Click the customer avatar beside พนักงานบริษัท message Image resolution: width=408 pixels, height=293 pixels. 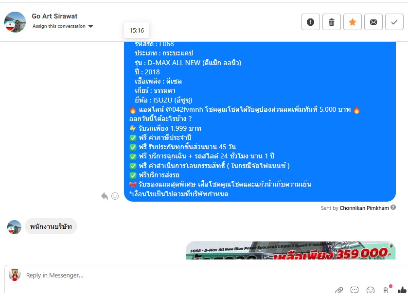point(14,227)
